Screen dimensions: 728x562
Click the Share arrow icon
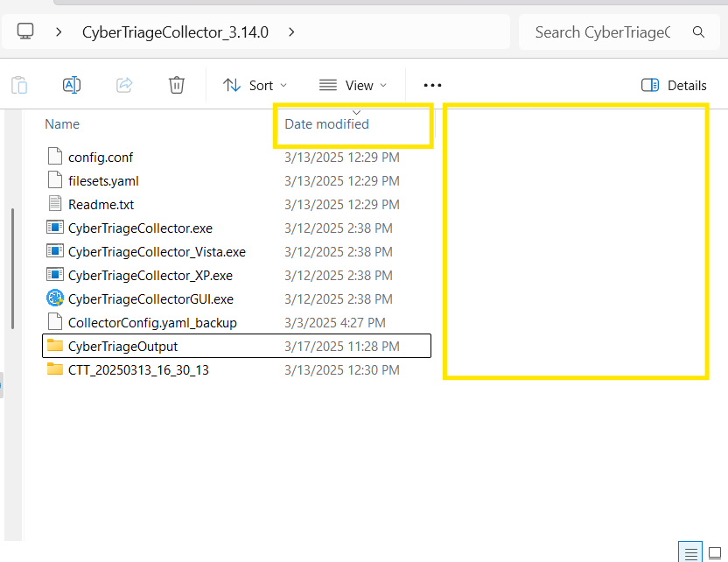point(124,85)
